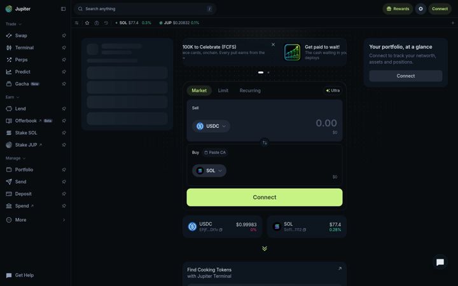Toggle pin for Portfolio
This screenshot has height=286, width=458.
click(64, 170)
